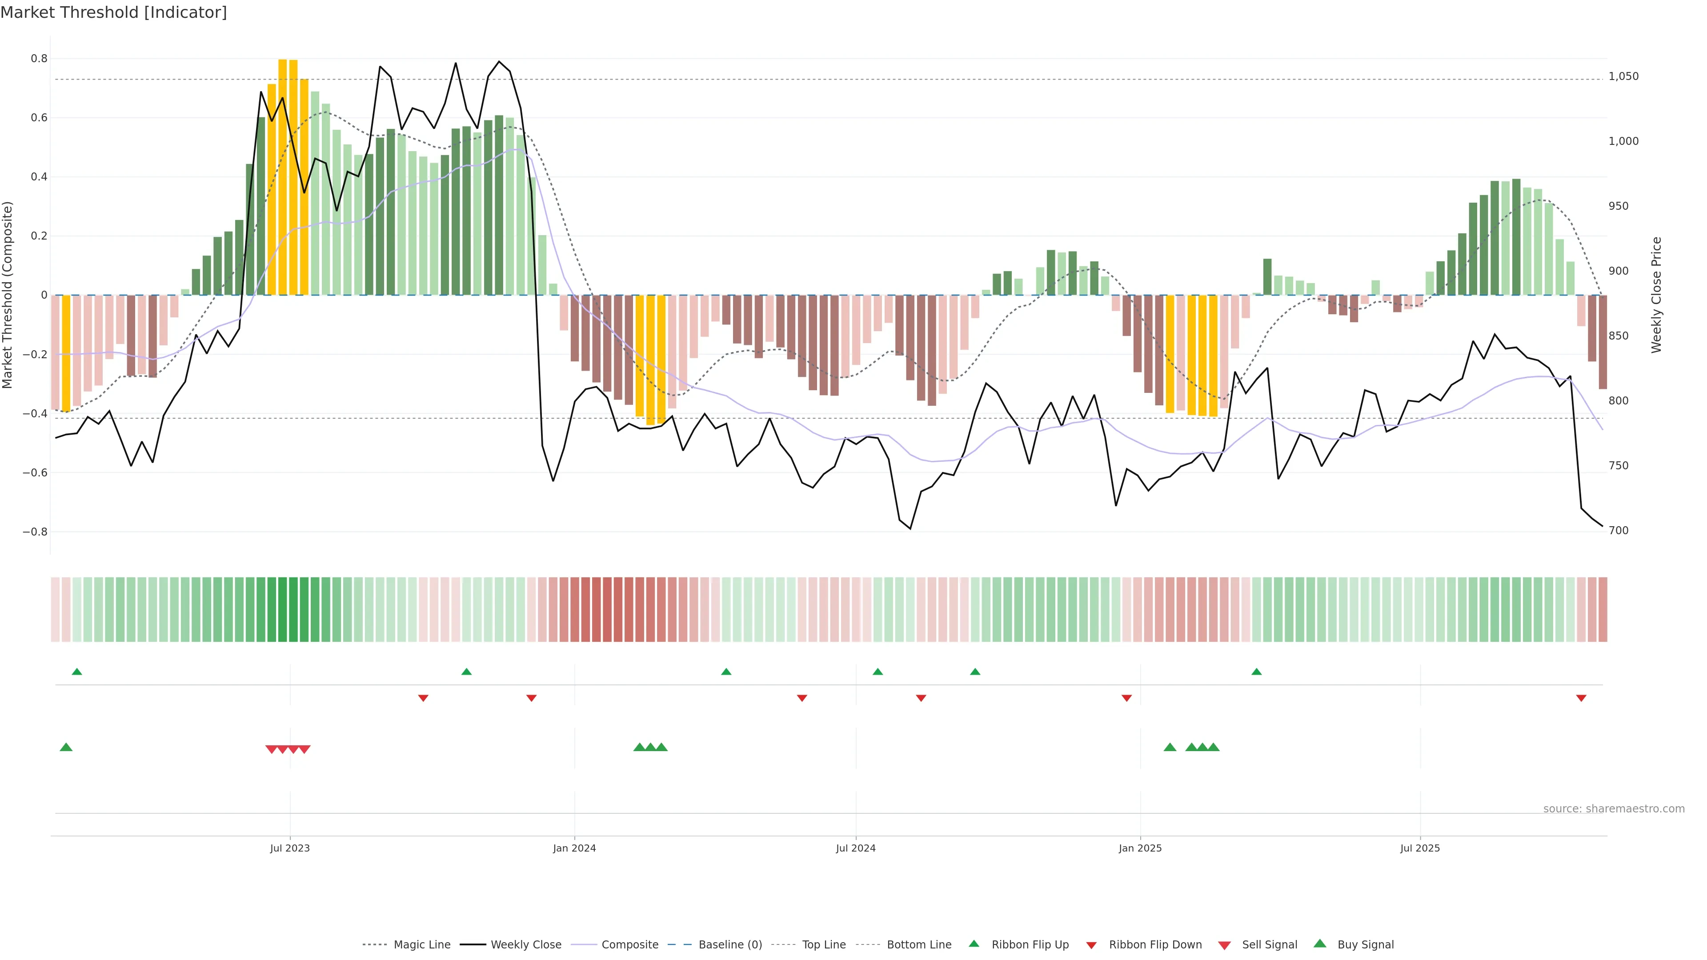This screenshot has width=1707, height=960.
Task: Click the Sell Signal legend icon
Action: (1225, 945)
